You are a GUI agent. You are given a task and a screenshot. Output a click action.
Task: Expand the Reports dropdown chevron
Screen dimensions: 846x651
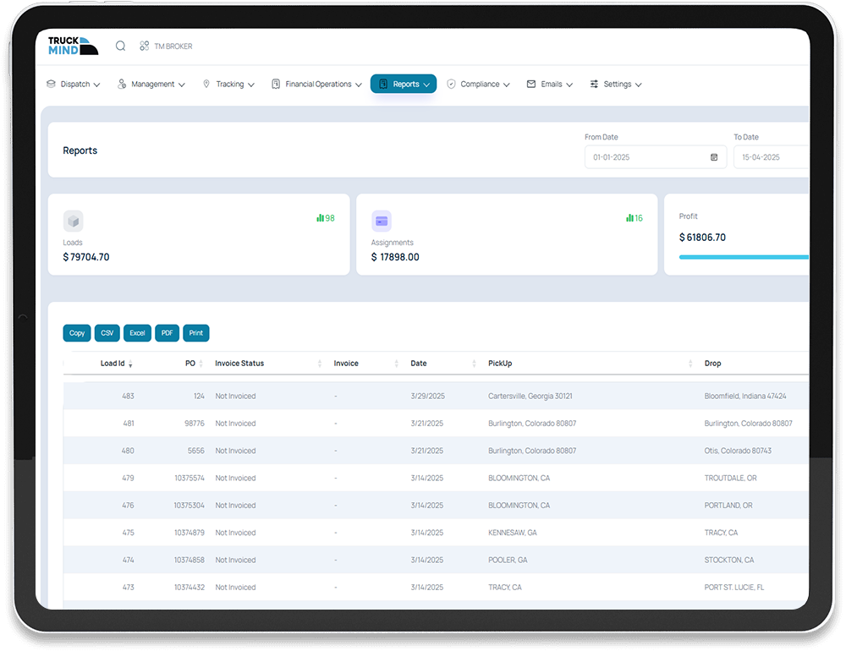click(426, 85)
